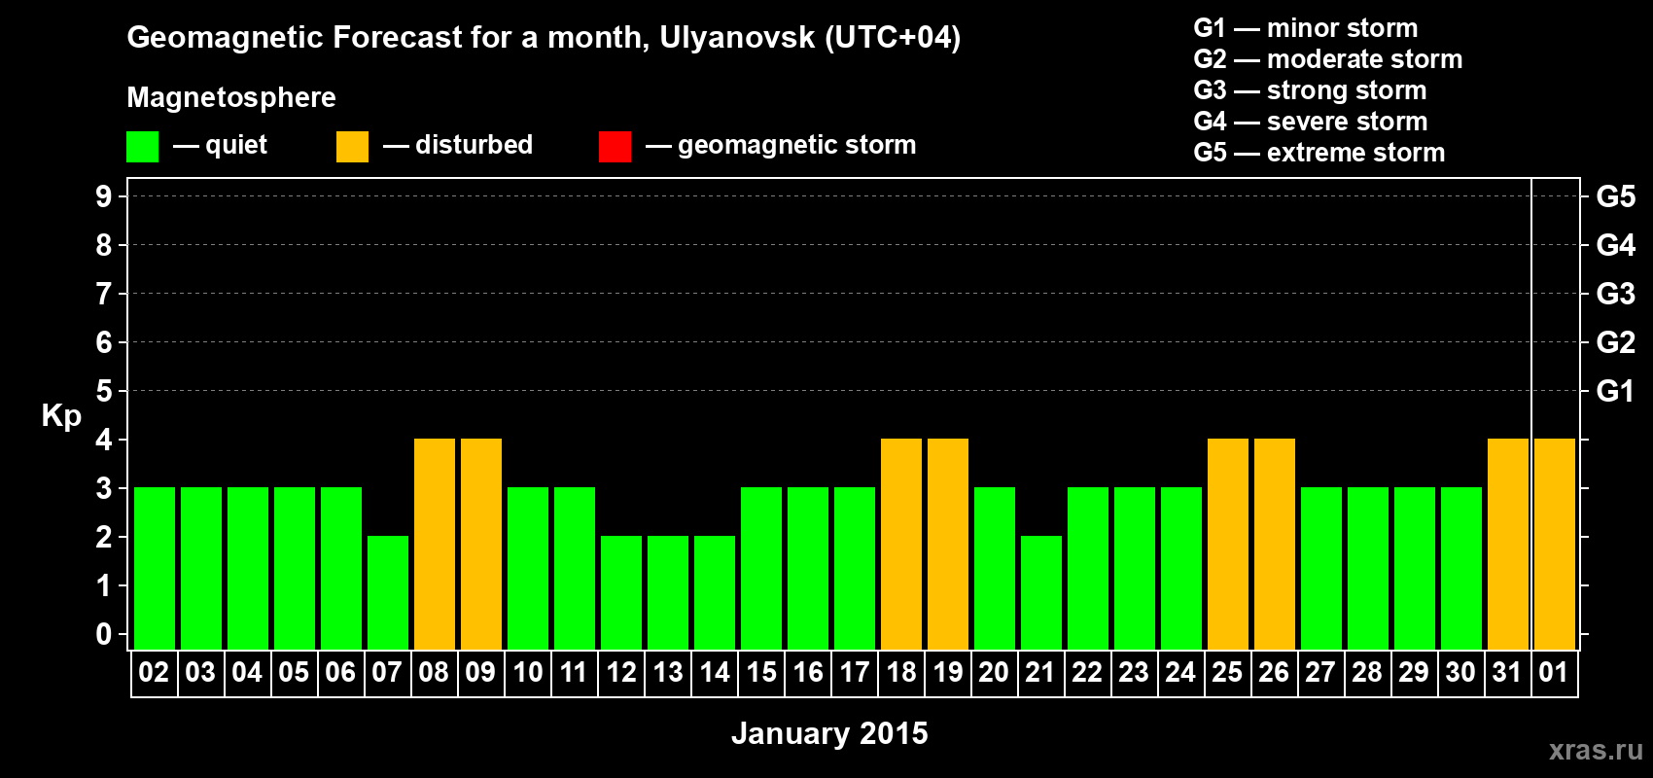Select the orange bar for day 25
The image size is (1653, 778).
pos(1228,544)
